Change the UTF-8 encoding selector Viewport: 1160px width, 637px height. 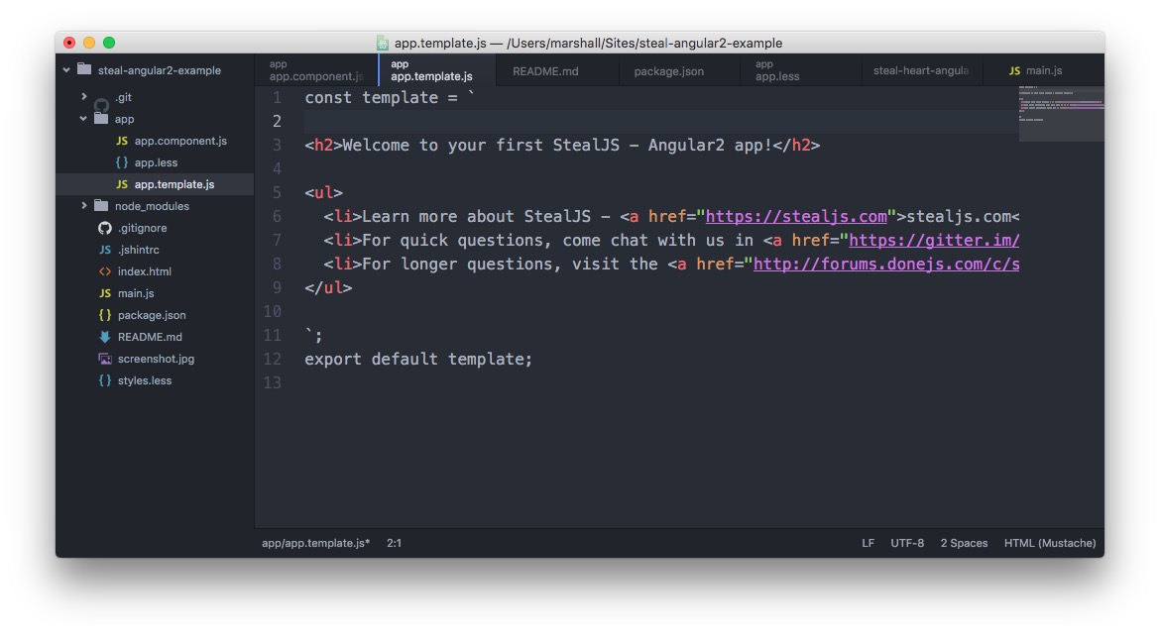click(907, 543)
